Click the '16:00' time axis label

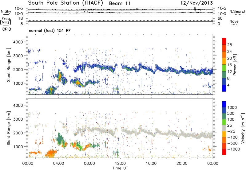[151, 164]
